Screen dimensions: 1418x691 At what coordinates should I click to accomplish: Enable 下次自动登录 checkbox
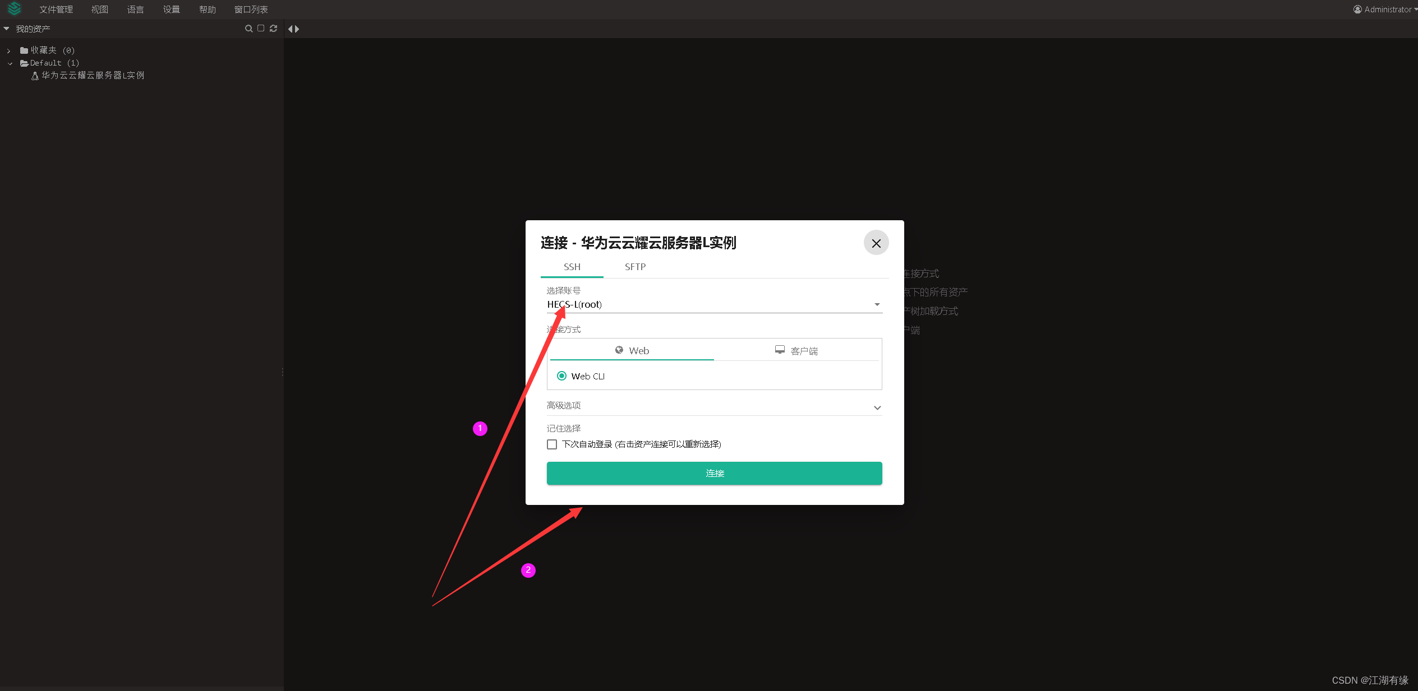552,444
